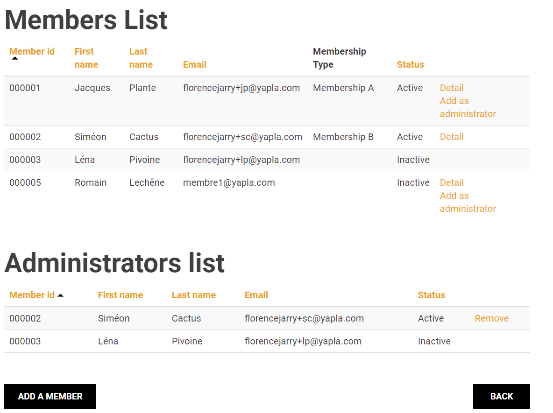Screen dimensions: 553x413
Task: Sort Members List by Email column
Action: pyautogui.click(x=194, y=64)
